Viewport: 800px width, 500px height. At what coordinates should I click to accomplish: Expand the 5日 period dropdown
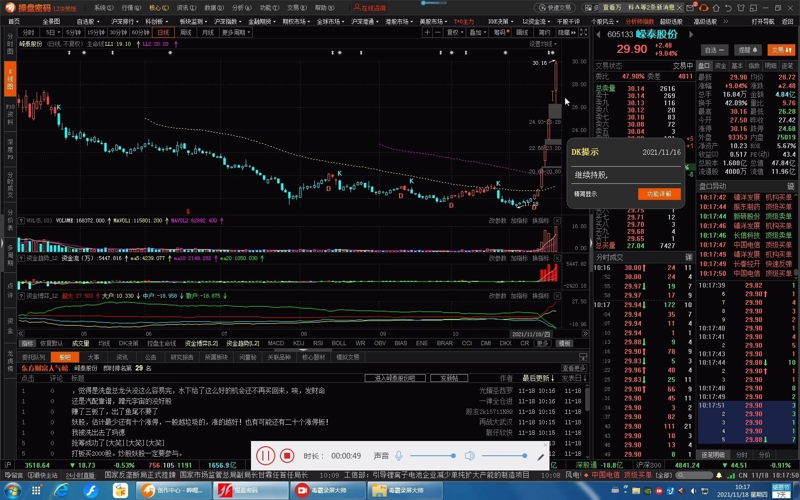click(52, 32)
